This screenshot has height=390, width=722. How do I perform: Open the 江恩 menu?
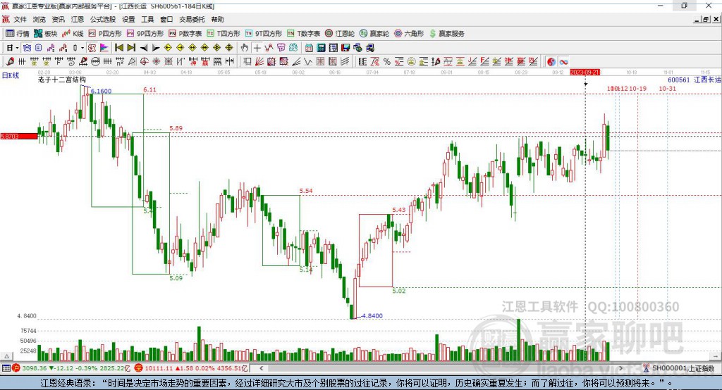78,19
